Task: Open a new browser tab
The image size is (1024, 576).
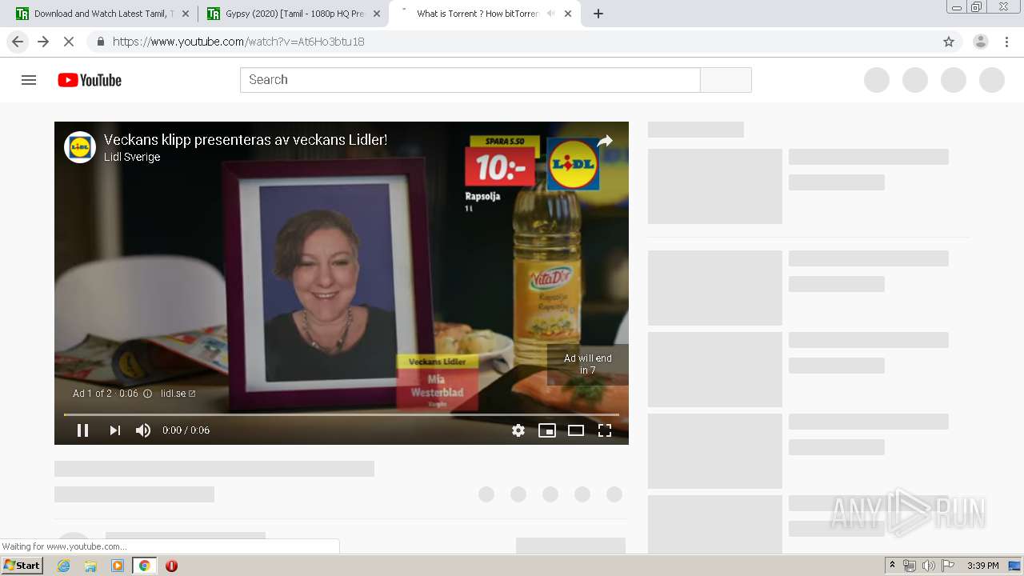Action: [x=598, y=14]
